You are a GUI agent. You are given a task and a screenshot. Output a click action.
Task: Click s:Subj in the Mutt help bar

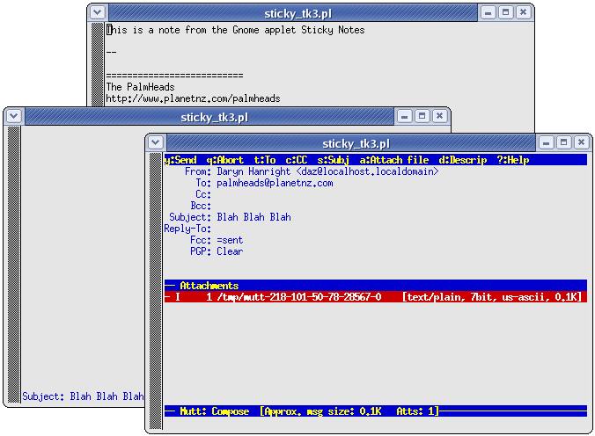(x=334, y=160)
